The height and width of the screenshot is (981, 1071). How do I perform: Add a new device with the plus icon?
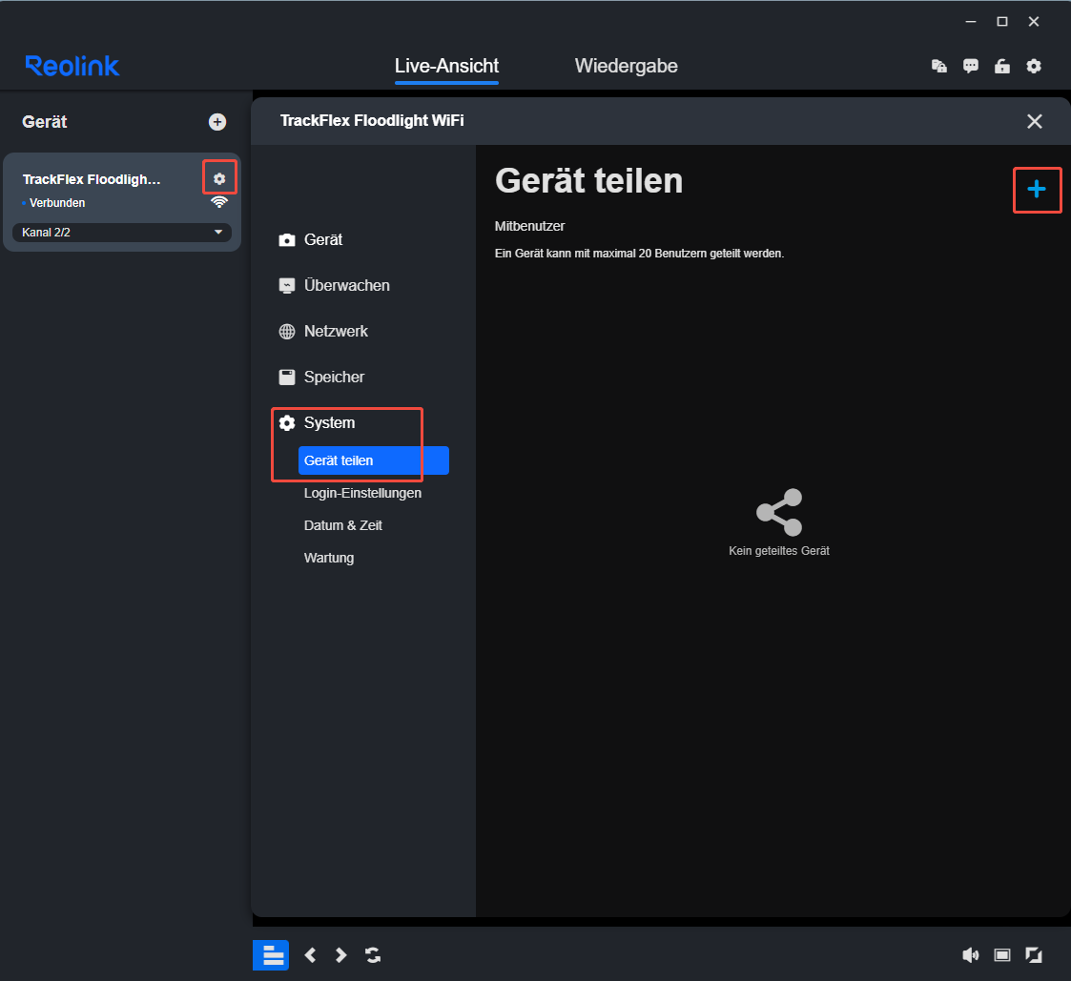217,121
